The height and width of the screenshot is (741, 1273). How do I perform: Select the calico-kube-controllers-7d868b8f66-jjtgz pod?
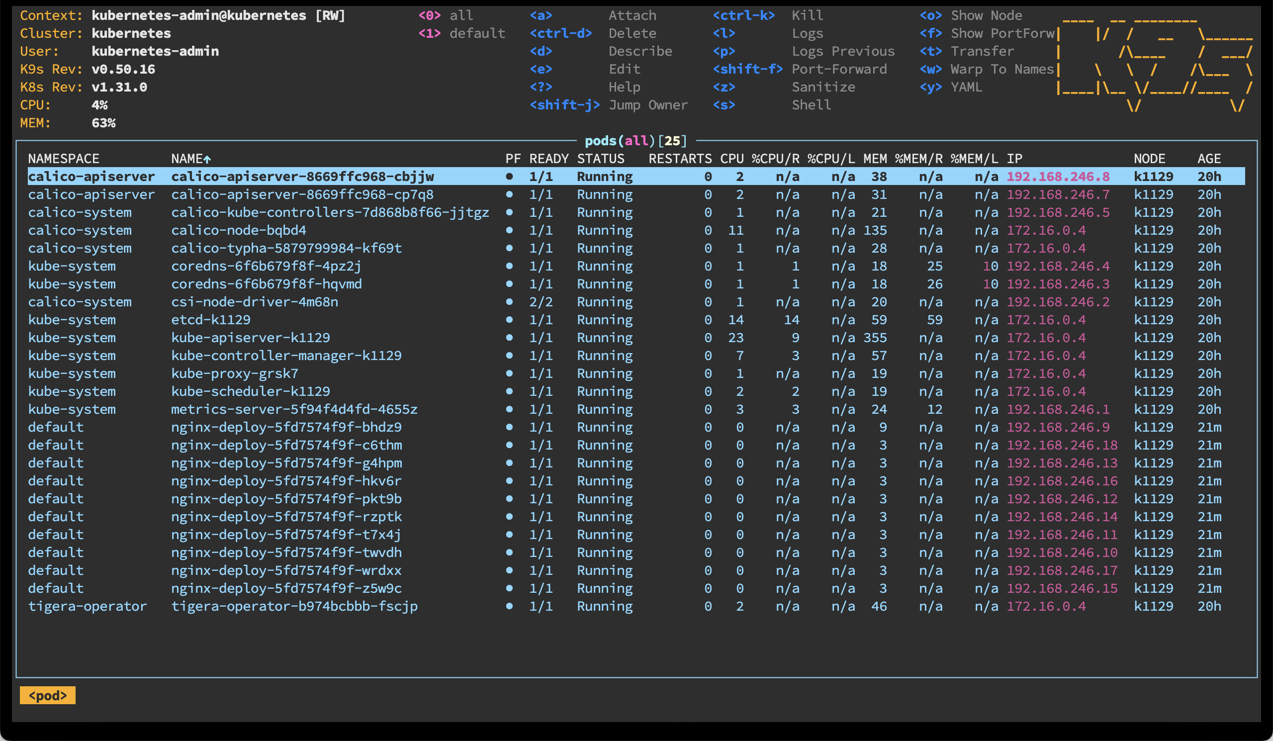pyautogui.click(x=330, y=213)
